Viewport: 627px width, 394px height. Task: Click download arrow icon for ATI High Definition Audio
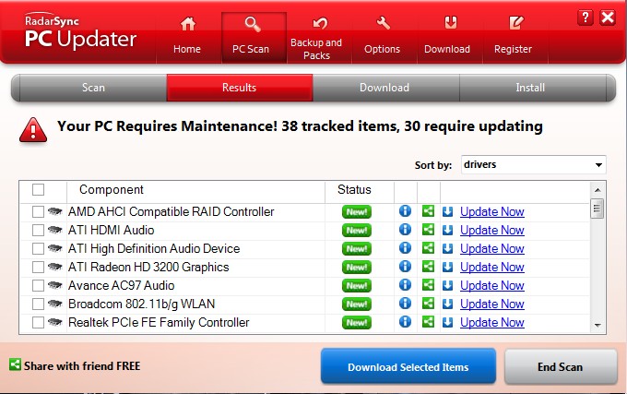click(447, 248)
